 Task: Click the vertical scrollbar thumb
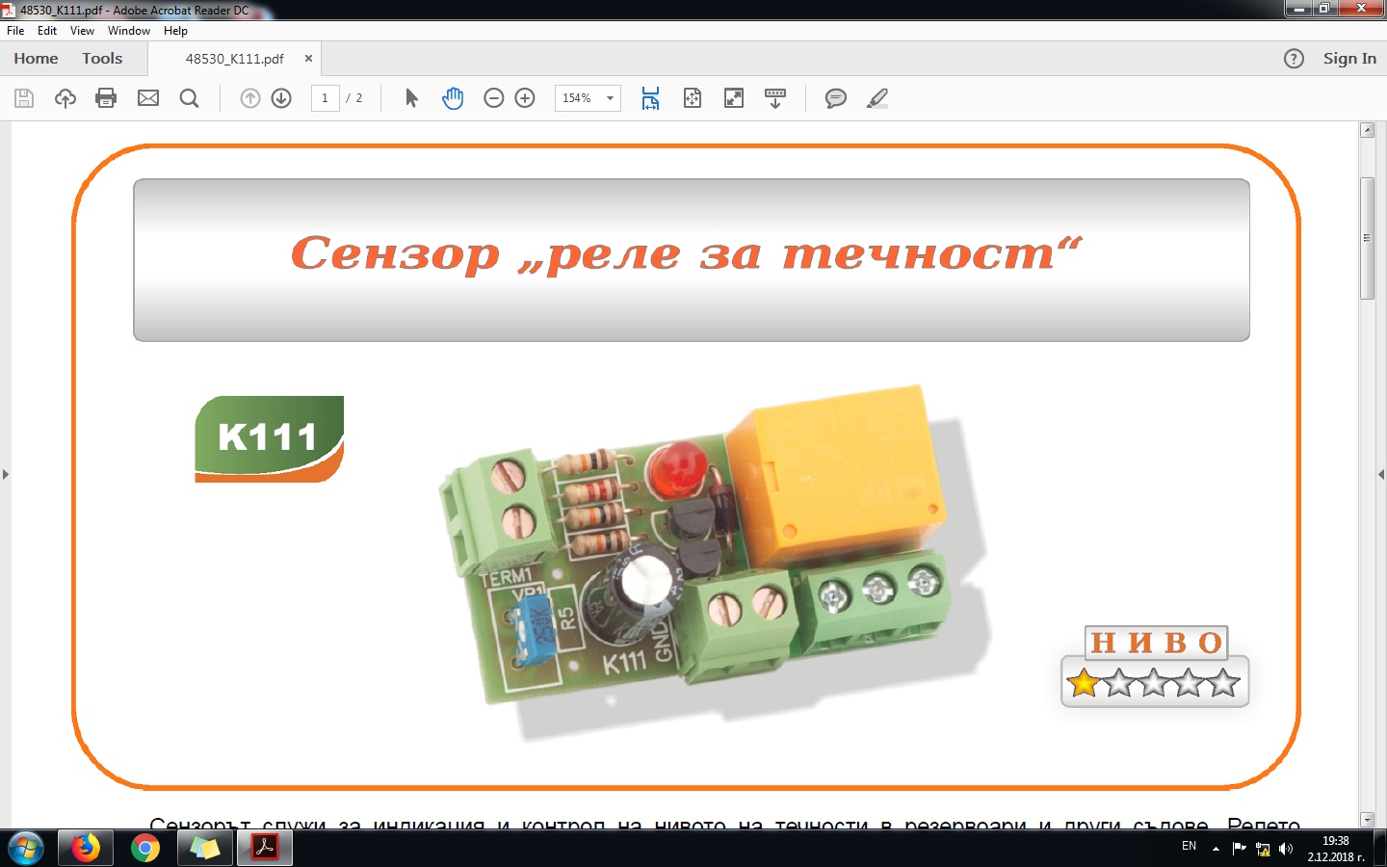click(1367, 238)
